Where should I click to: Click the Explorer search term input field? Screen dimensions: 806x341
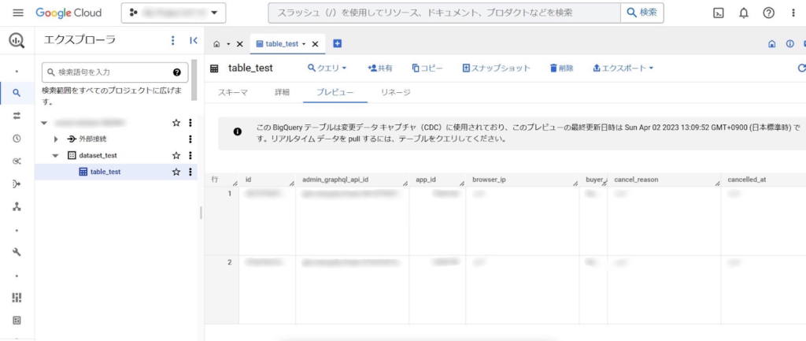(x=110, y=72)
